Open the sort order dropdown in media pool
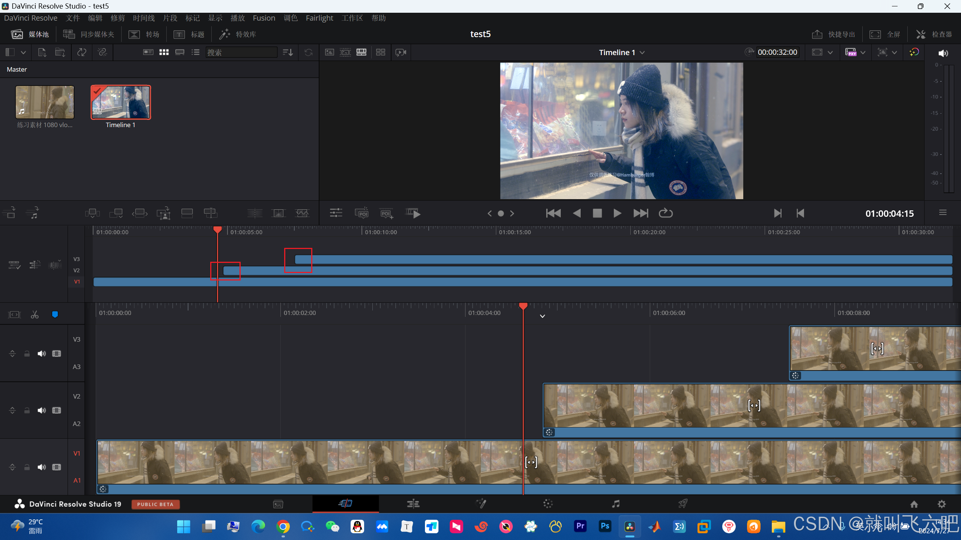Image resolution: width=961 pixels, height=540 pixels. coord(288,52)
